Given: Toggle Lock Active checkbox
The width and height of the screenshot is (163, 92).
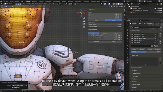Looking at the screenshot, I should tap(12, 88).
